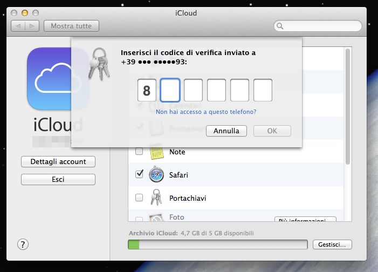Image resolution: width=378 pixels, height=272 pixels.
Task: Uncheck the Safari checkbox
Action: pyautogui.click(x=139, y=174)
